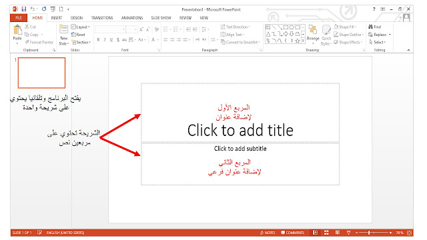The height and width of the screenshot is (240, 427).
Task: Start slideshow from quick access toolbar icon
Action: pyautogui.click(x=53, y=9)
